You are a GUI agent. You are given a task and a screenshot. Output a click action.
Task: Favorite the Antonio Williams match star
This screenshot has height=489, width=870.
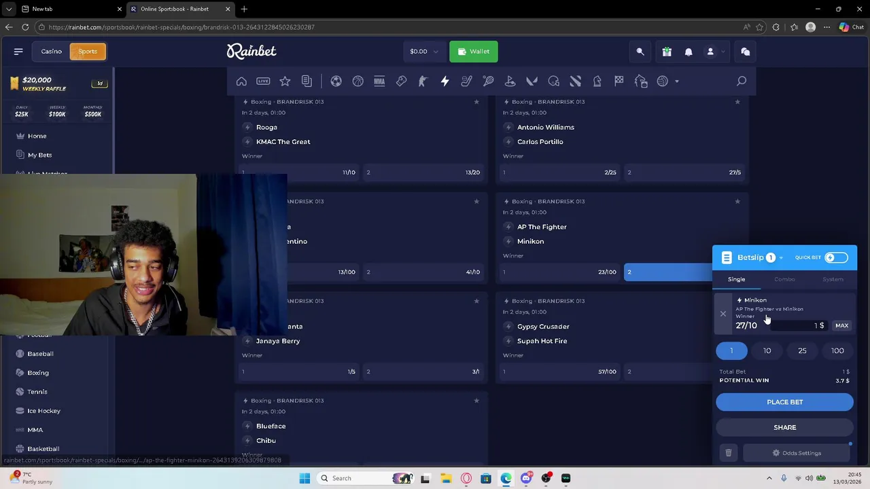(737, 102)
